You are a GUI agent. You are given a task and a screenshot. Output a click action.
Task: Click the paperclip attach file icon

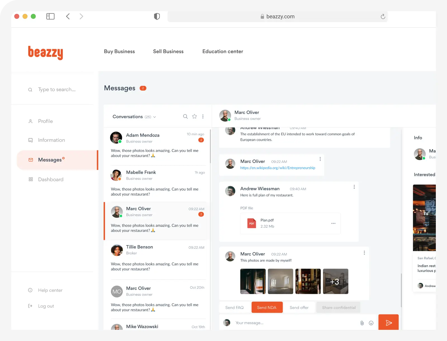(x=362, y=323)
